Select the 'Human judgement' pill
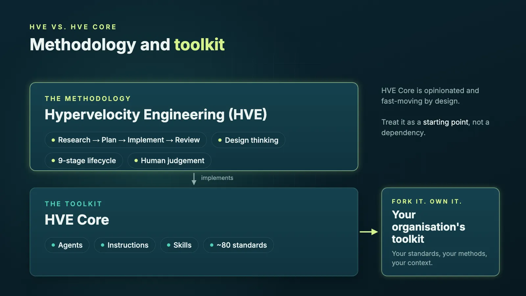526x296 pixels. (x=169, y=160)
